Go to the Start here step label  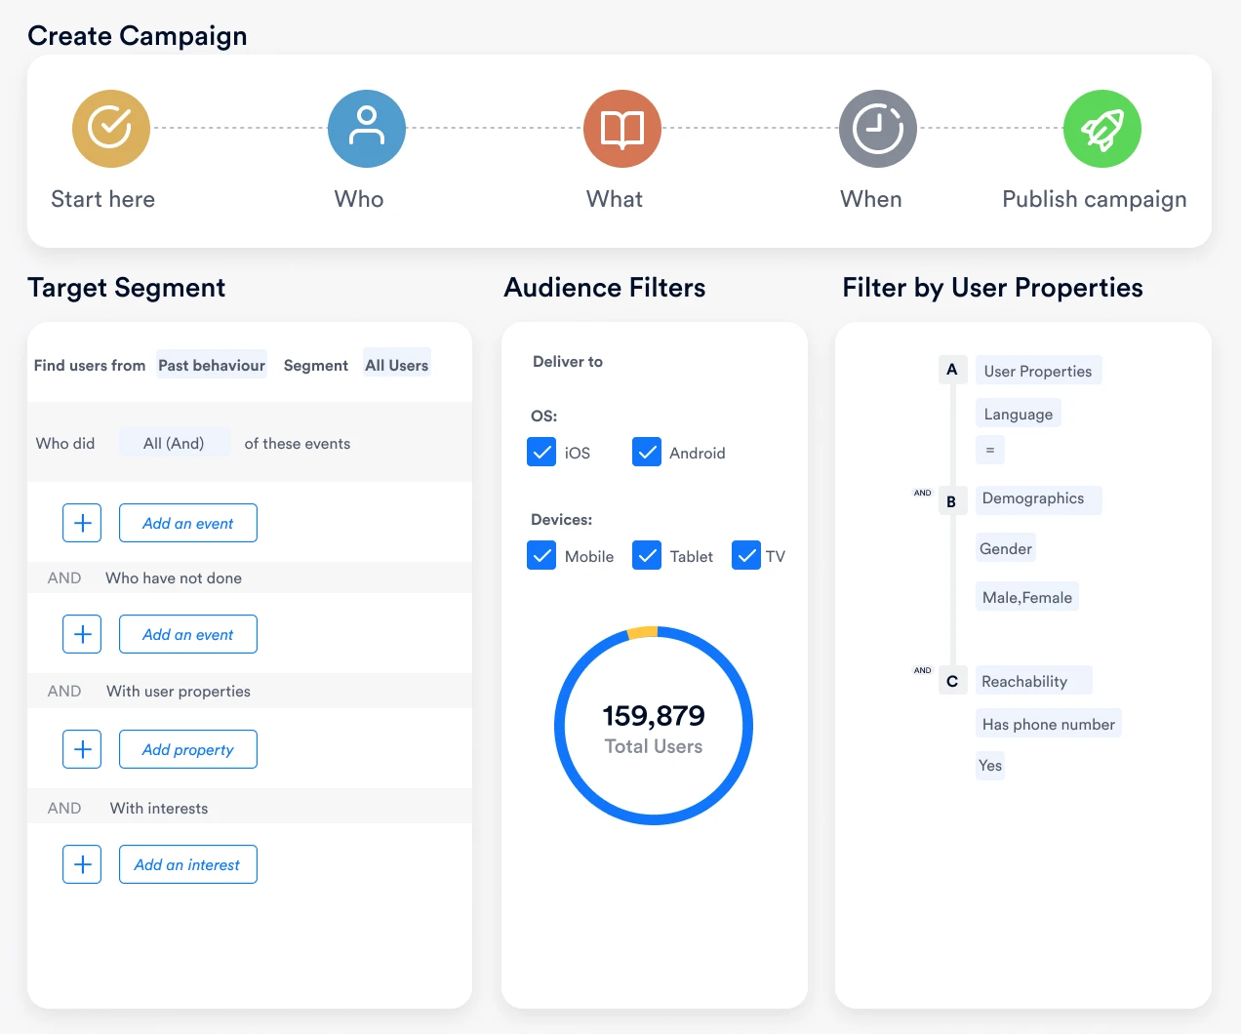tap(103, 199)
